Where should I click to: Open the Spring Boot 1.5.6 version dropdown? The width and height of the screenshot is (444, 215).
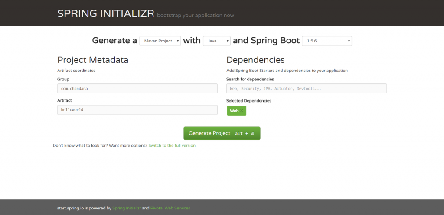[327, 41]
